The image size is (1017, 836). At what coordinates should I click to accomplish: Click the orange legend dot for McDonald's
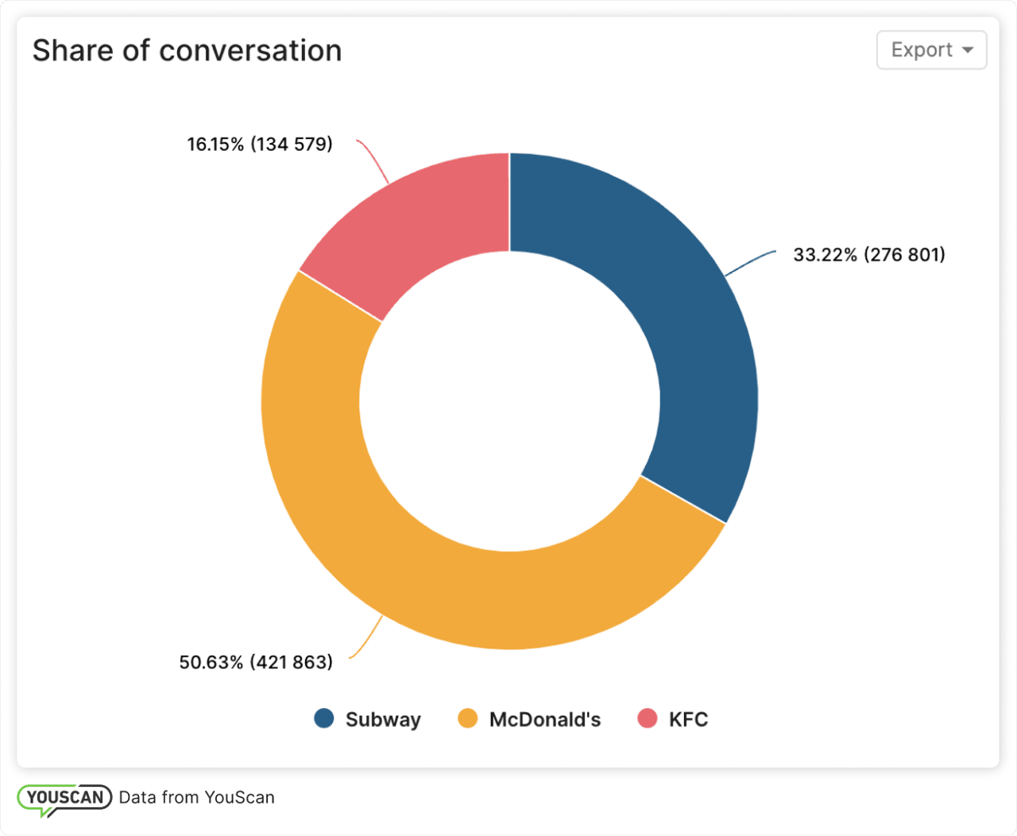click(x=468, y=719)
